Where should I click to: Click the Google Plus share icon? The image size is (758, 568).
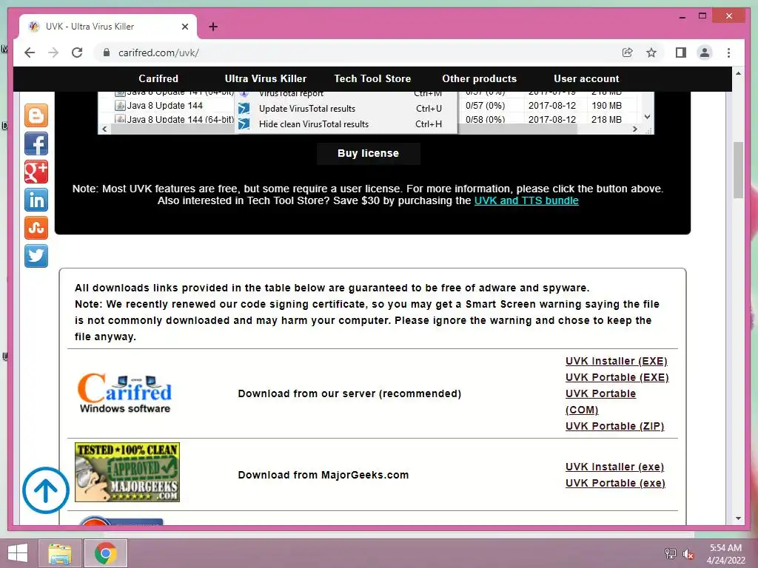pyautogui.click(x=36, y=172)
